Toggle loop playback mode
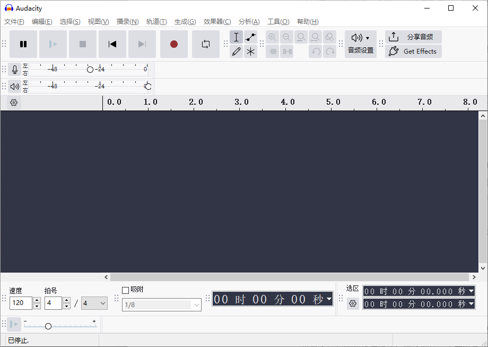Screen dimensions: 488x347 tap(206, 44)
